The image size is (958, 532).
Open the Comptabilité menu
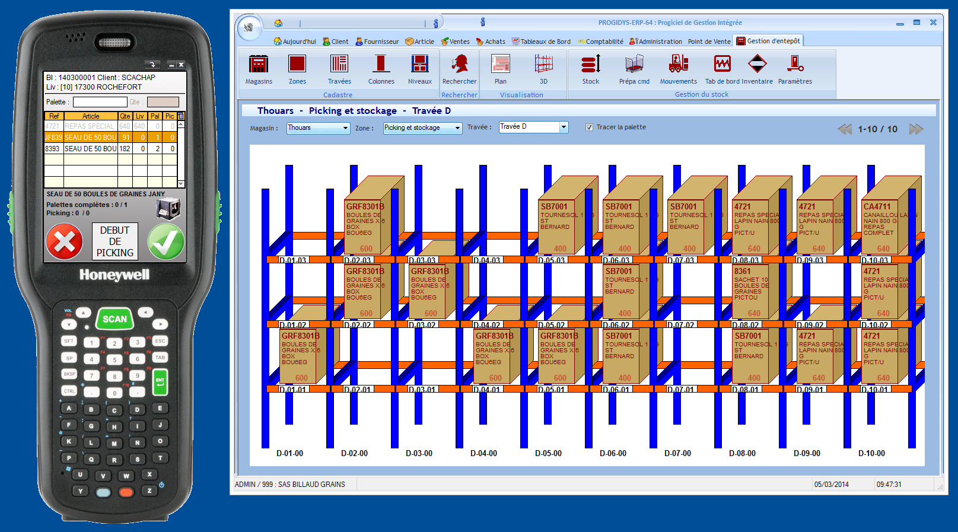[x=600, y=42]
